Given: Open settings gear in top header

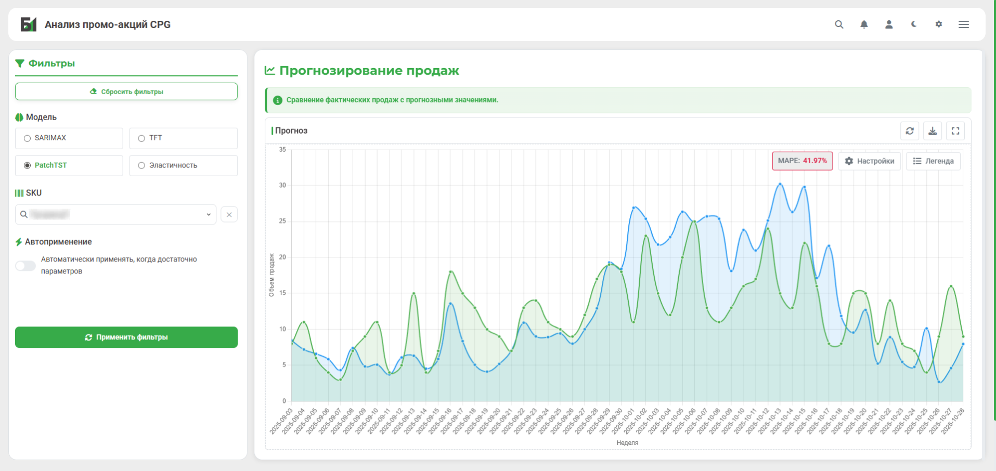Looking at the screenshot, I should click(939, 24).
